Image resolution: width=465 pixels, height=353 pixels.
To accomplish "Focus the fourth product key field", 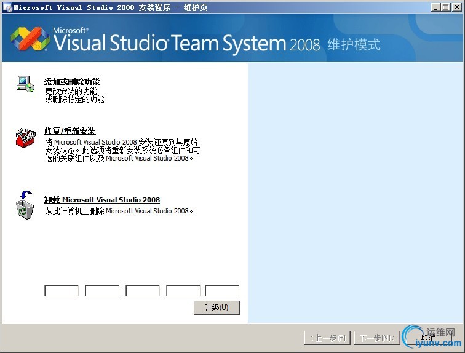I will pyautogui.click(x=183, y=291).
